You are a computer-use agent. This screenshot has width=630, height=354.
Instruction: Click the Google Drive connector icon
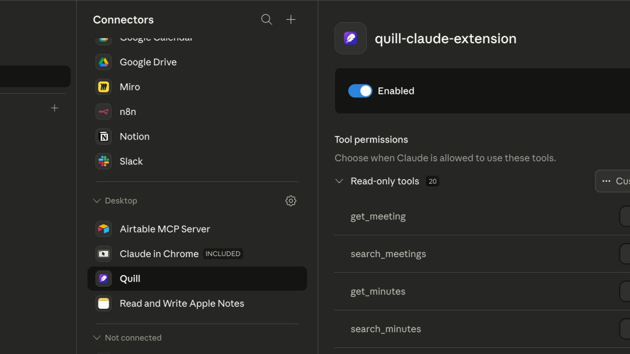[x=103, y=62]
